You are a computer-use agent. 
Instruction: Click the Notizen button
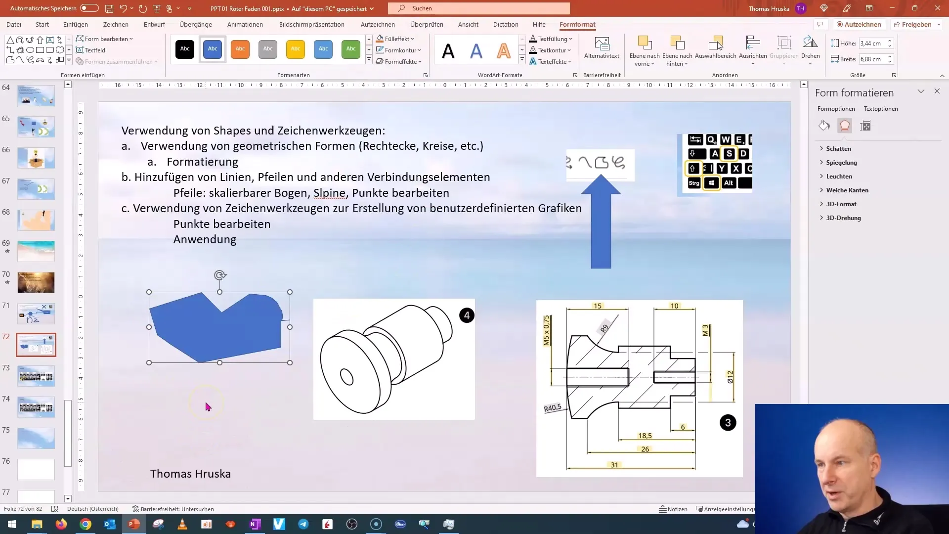[673, 509]
